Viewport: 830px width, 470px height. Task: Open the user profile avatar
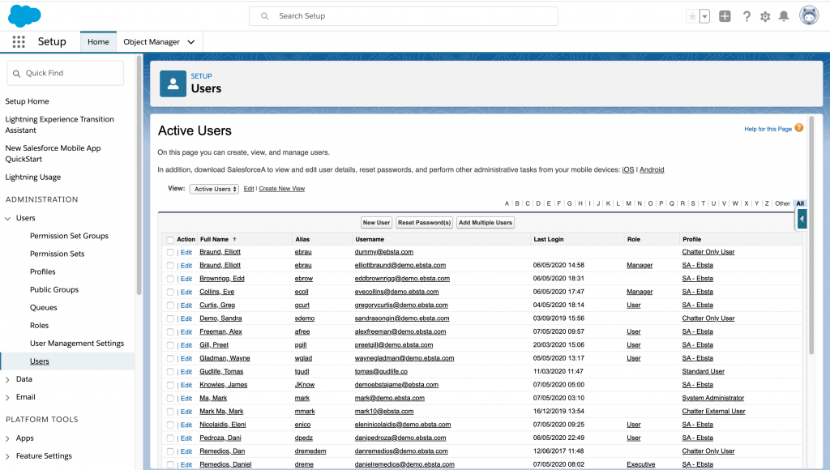[809, 16]
